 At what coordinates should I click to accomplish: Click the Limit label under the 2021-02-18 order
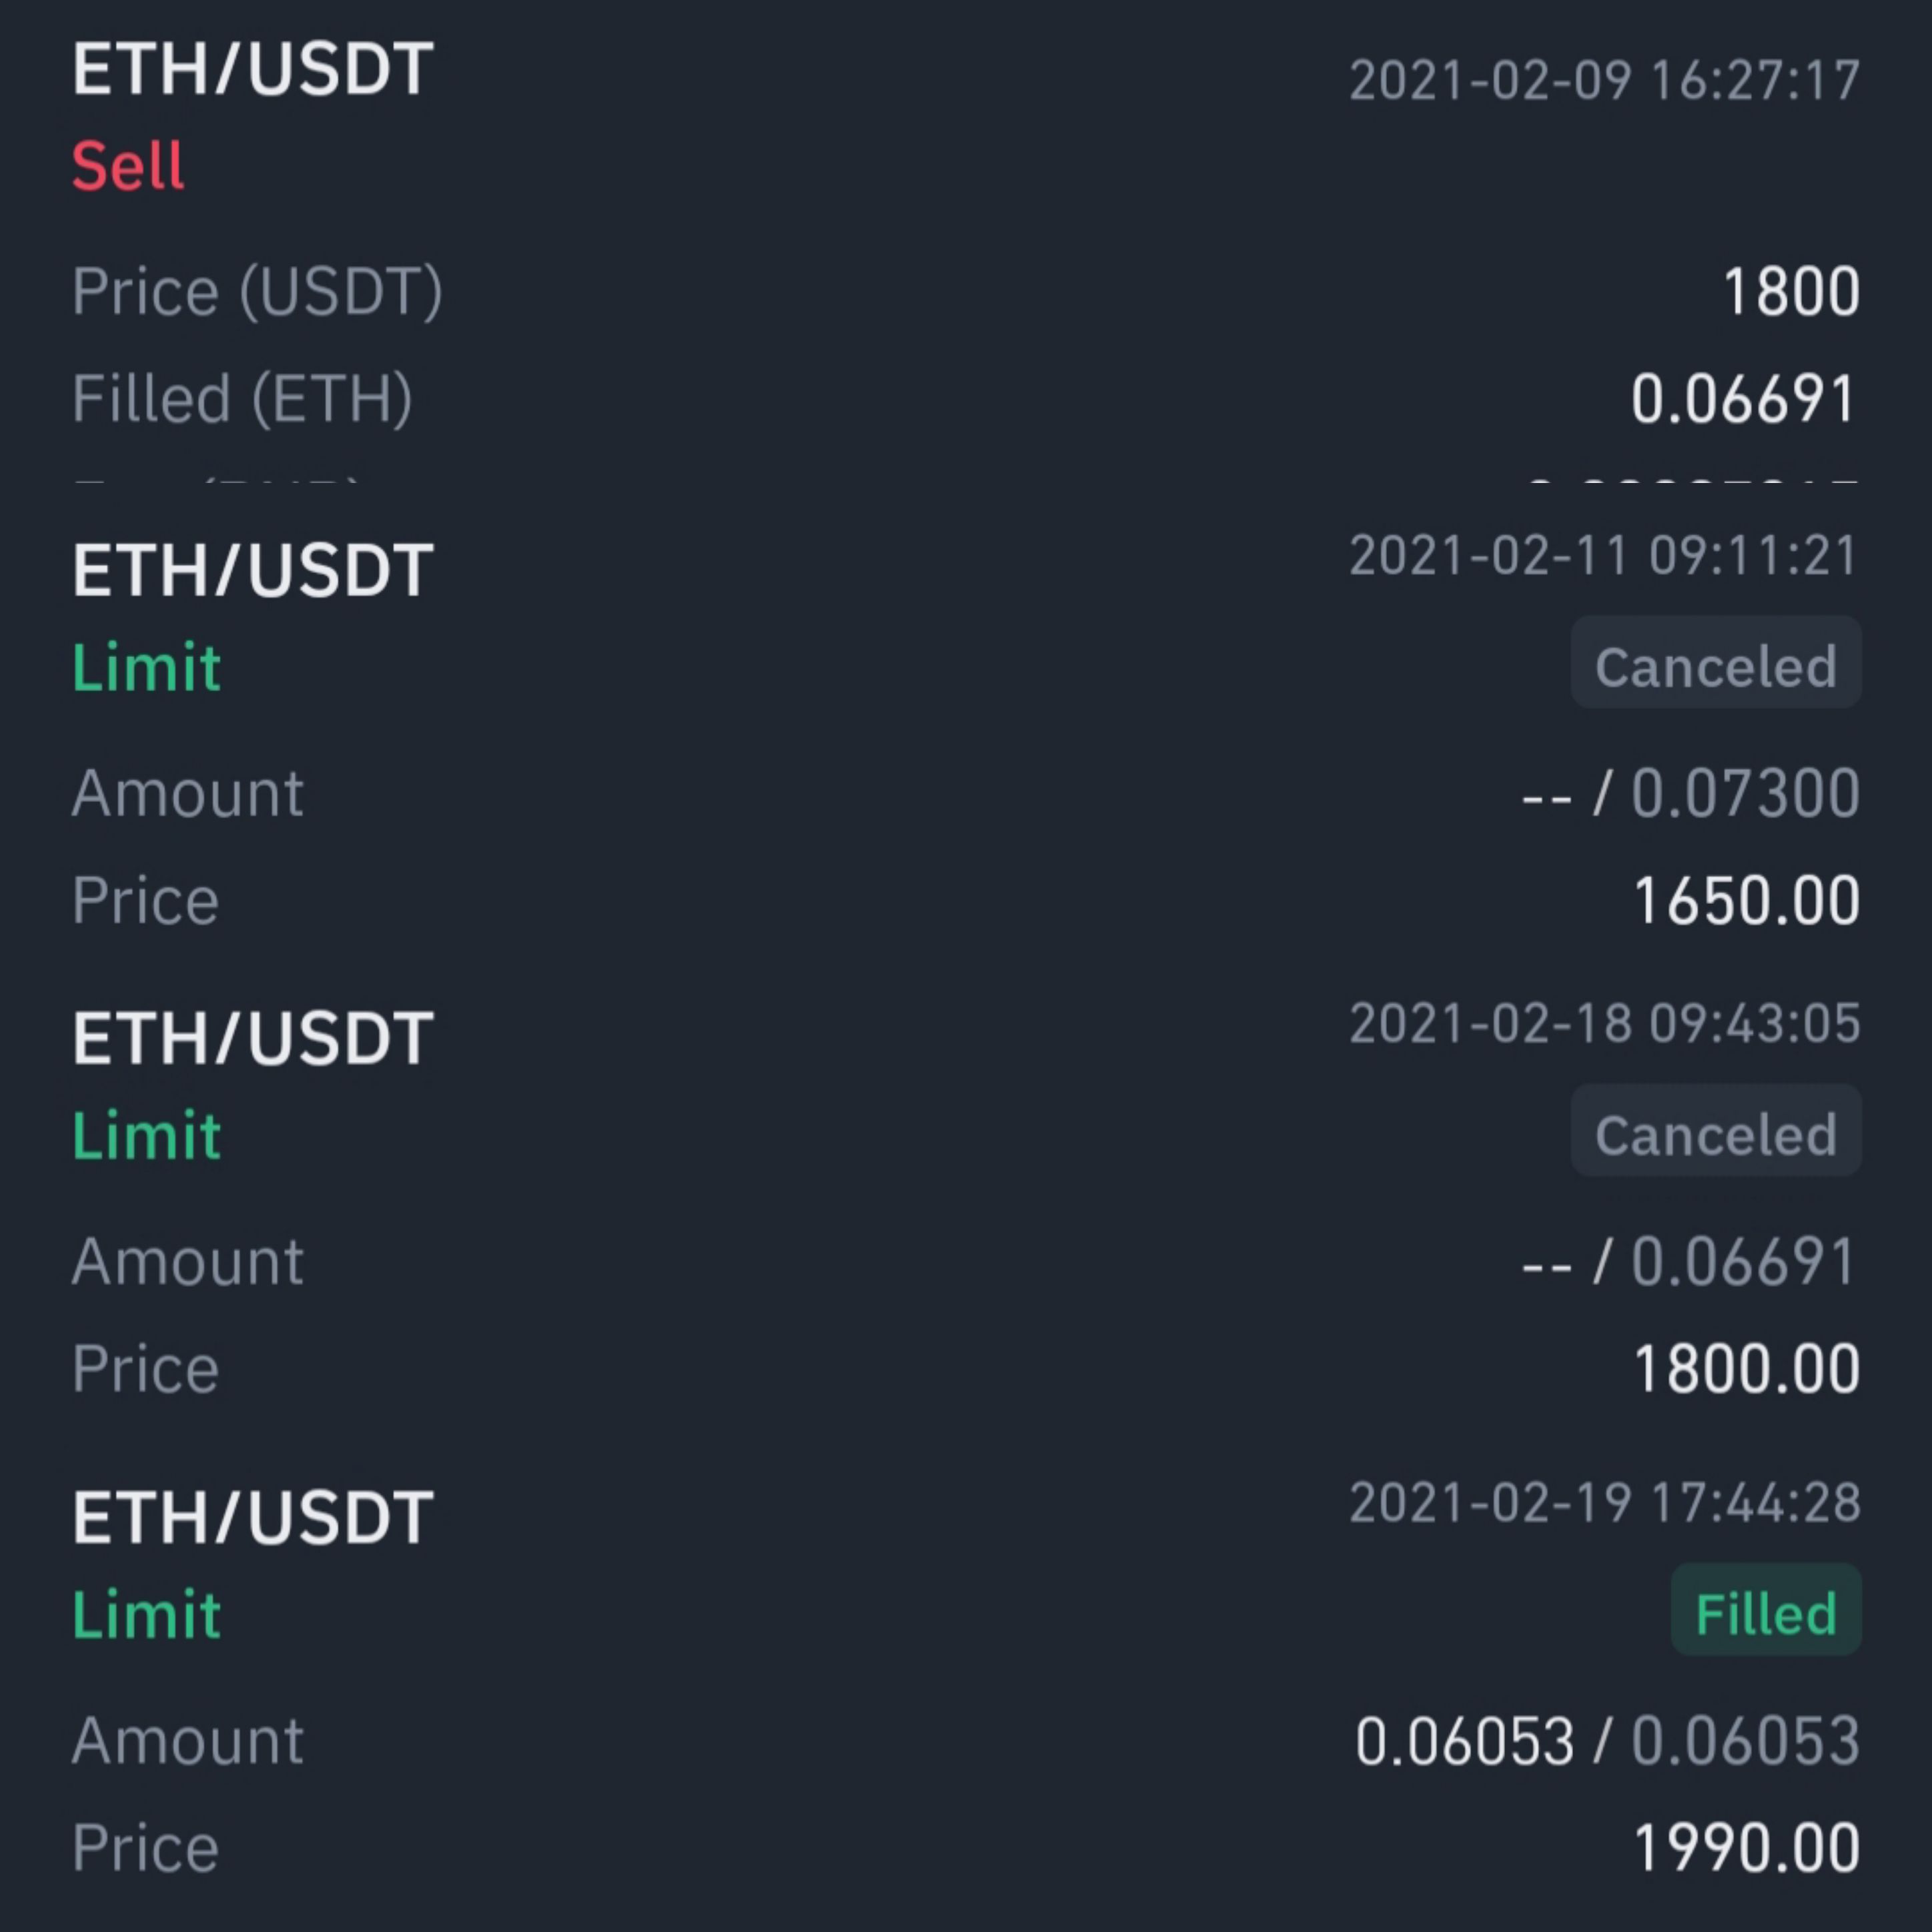click(x=146, y=1137)
